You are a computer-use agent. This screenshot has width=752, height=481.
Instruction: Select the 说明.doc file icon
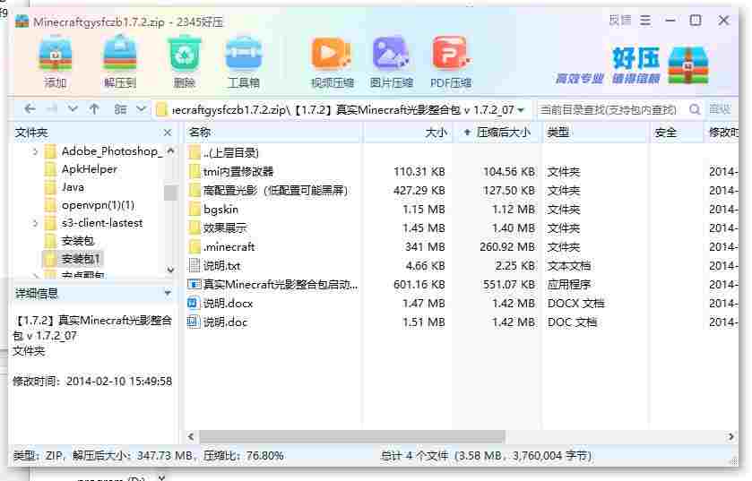point(193,322)
